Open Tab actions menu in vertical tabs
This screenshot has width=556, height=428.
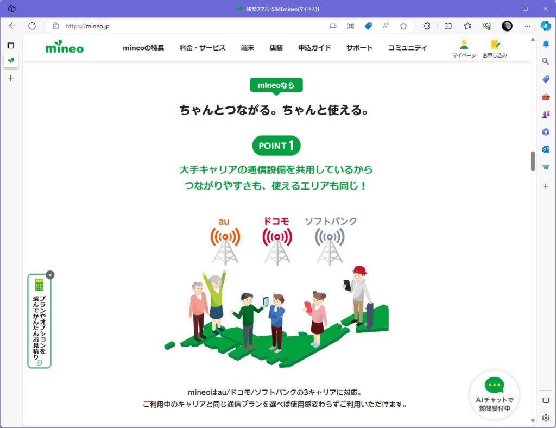coord(11,45)
